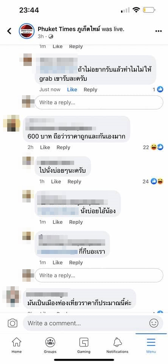Open the Menu hamburger tab
This screenshot has height=364, width=168.
click(151, 345)
